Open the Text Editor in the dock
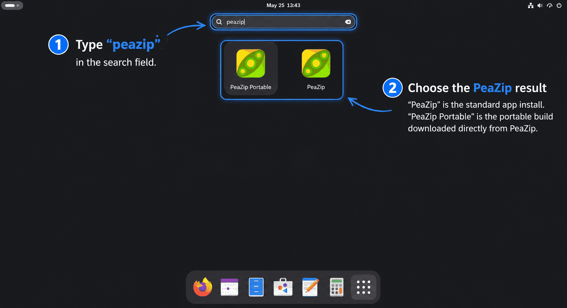Image resolution: width=567 pixels, height=308 pixels. (x=310, y=287)
